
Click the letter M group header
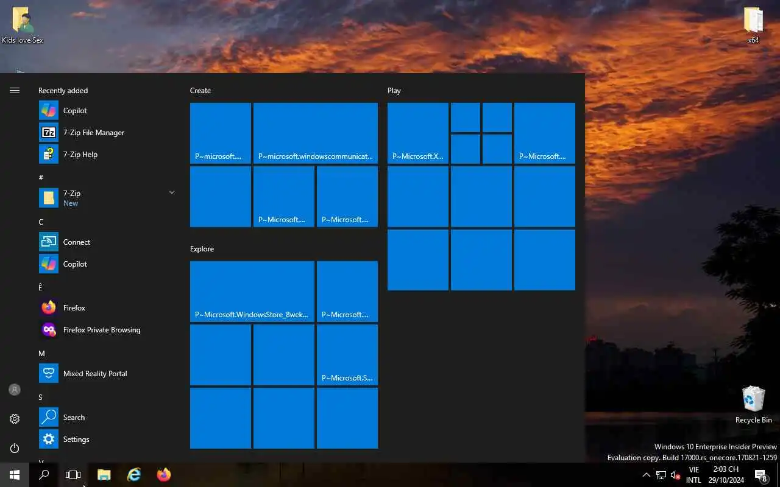[x=41, y=353]
